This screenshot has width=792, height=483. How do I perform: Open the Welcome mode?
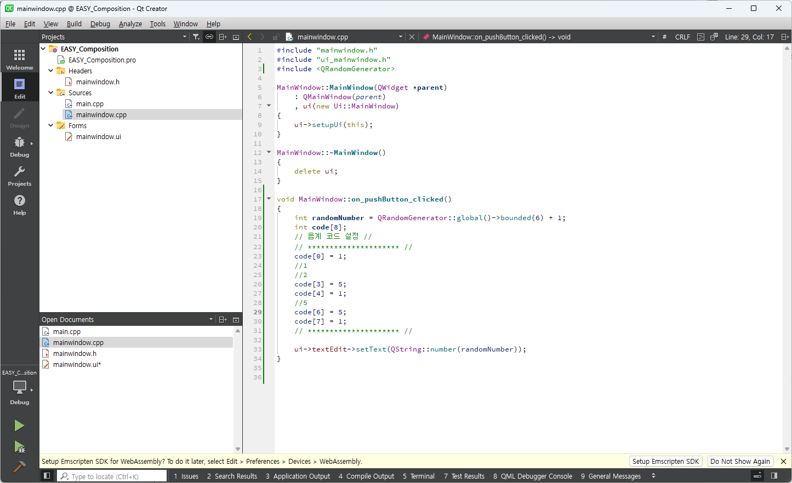point(20,59)
